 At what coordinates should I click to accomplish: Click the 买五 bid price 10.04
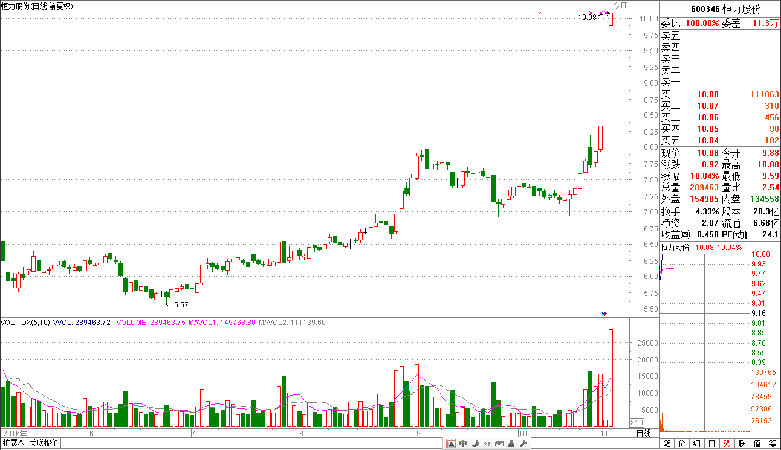click(707, 140)
